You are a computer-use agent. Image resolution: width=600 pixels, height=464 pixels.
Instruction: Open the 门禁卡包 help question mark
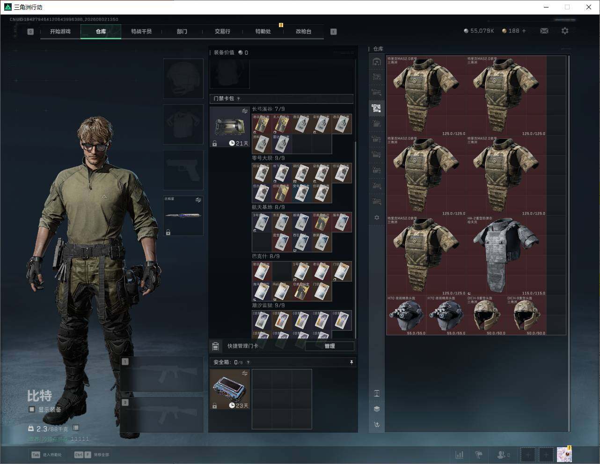pos(239,99)
